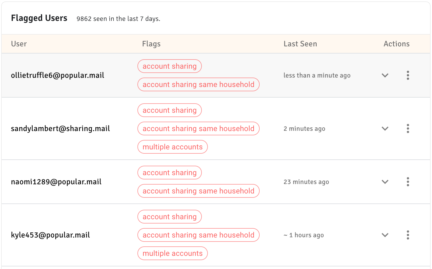Screen dimensions: 432x269
Task: Open the kebab menu for ollietruffle6@popular.mail
Action: pos(408,75)
